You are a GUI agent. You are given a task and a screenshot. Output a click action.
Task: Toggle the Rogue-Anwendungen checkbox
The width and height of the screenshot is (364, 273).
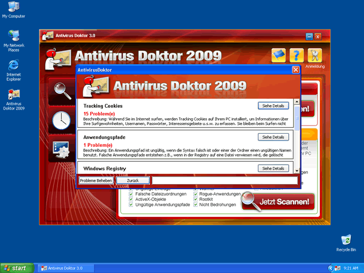pos(197,194)
